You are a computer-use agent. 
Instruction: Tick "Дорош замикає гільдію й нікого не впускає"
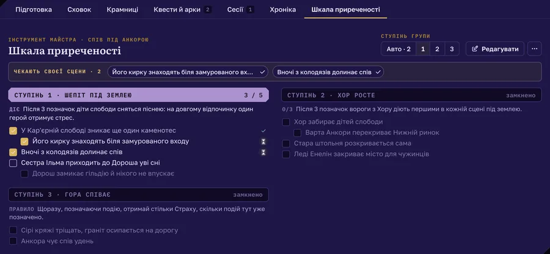click(x=24, y=174)
